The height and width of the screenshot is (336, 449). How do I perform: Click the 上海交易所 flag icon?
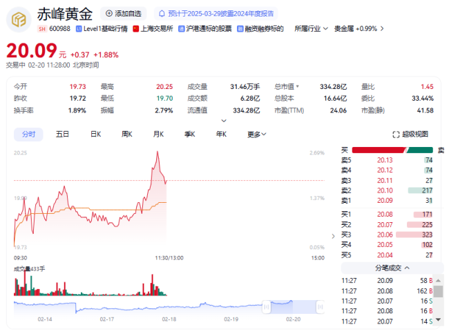tap(135, 28)
